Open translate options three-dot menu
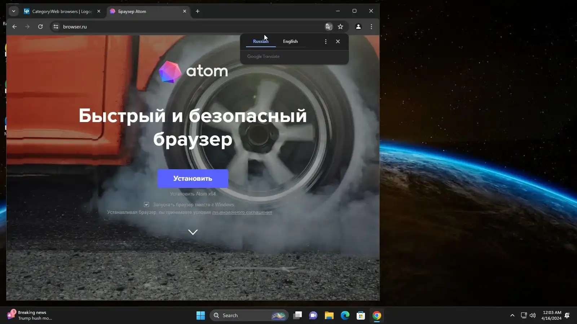 [x=326, y=41]
